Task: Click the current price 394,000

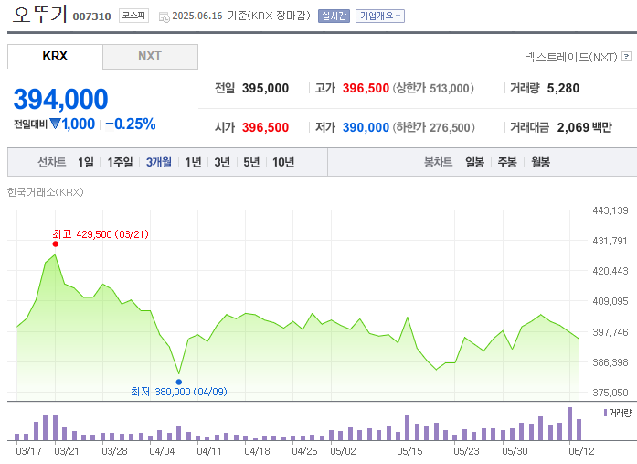Action: click(x=60, y=99)
